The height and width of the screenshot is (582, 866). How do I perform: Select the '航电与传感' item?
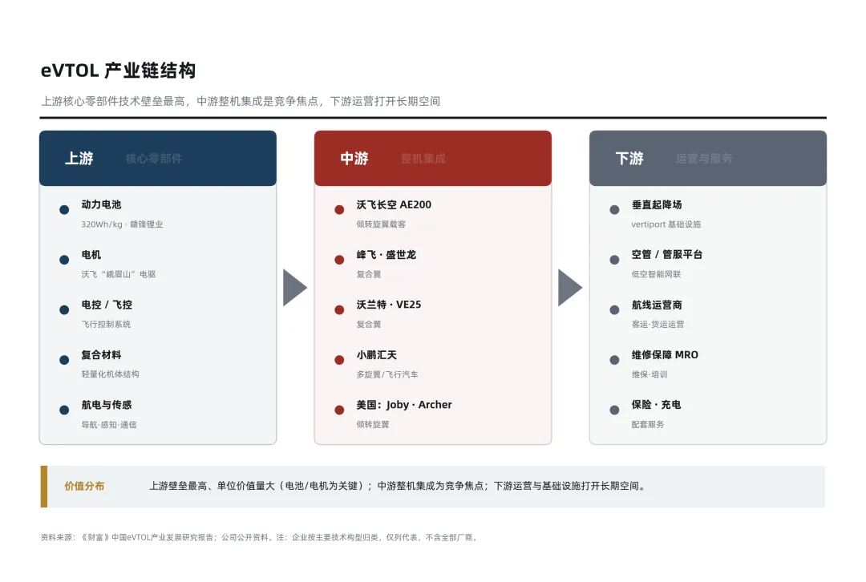point(106,405)
